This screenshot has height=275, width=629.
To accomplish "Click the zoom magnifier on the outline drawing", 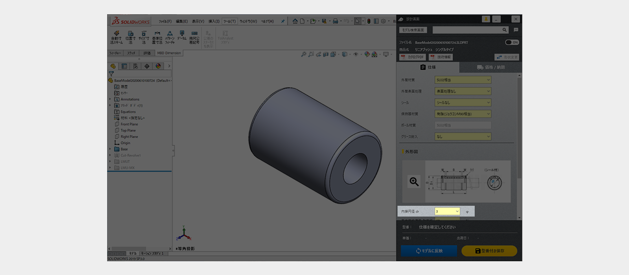I will (x=414, y=182).
